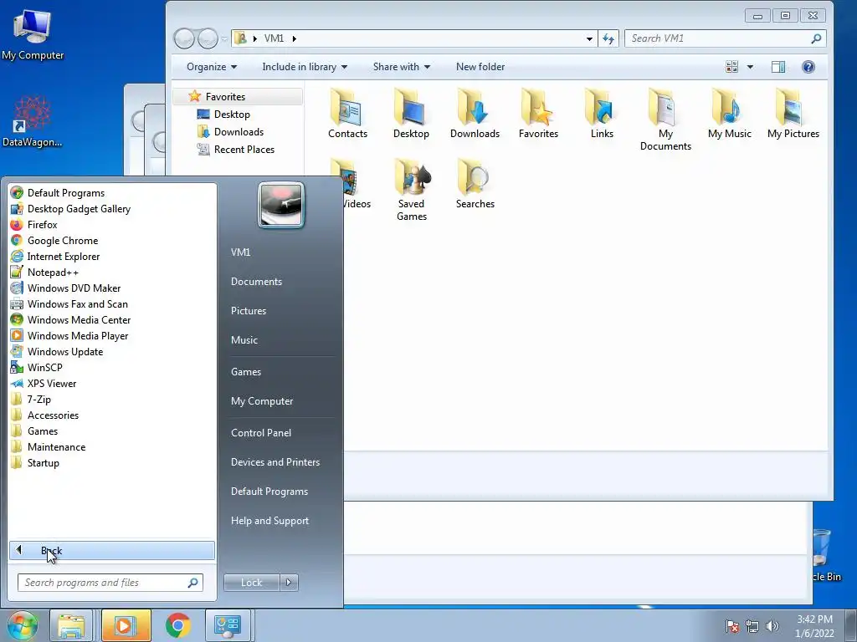Screen dimensions: 857x642
Task: Click the Lock button
Action: click(x=251, y=583)
